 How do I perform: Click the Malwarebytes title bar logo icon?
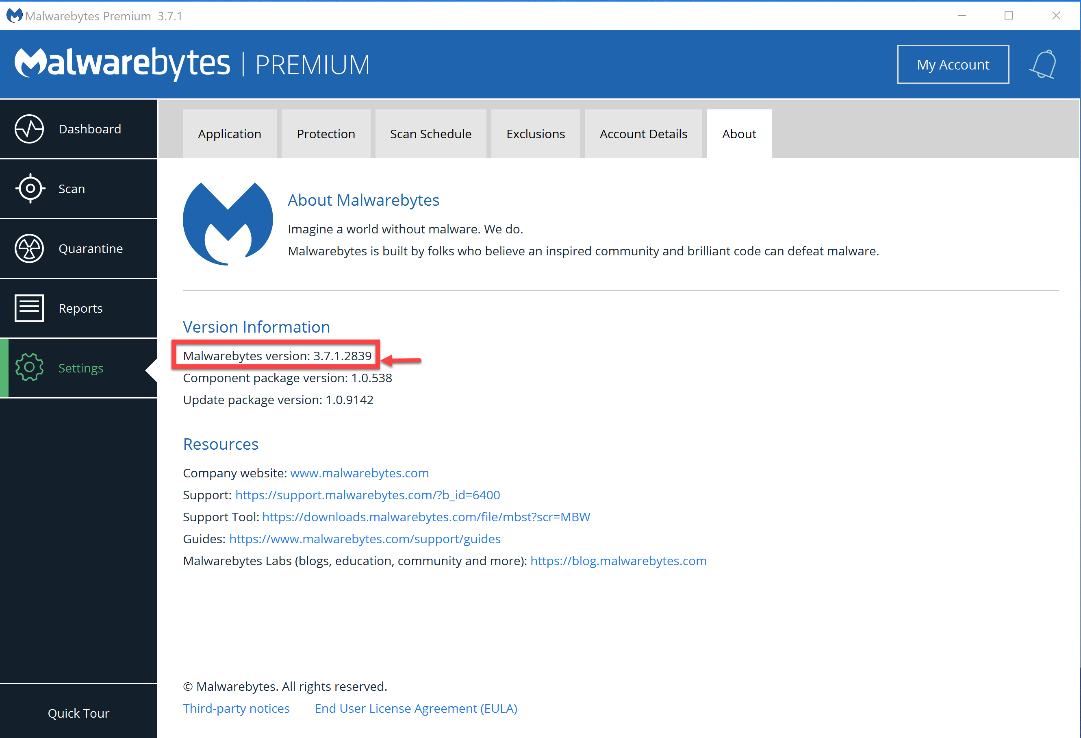(14, 16)
